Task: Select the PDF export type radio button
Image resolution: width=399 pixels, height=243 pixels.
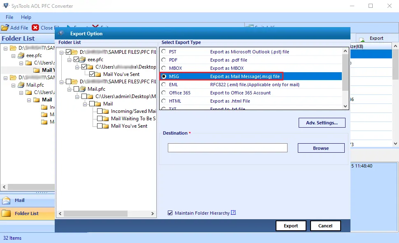Action: 164,60
